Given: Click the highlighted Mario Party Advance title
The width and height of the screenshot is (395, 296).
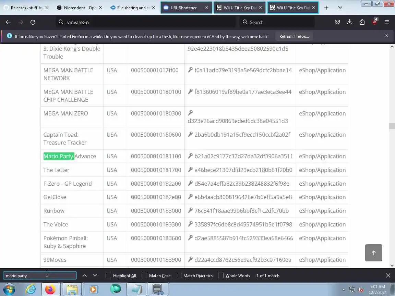Looking at the screenshot, I should pos(70,156).
